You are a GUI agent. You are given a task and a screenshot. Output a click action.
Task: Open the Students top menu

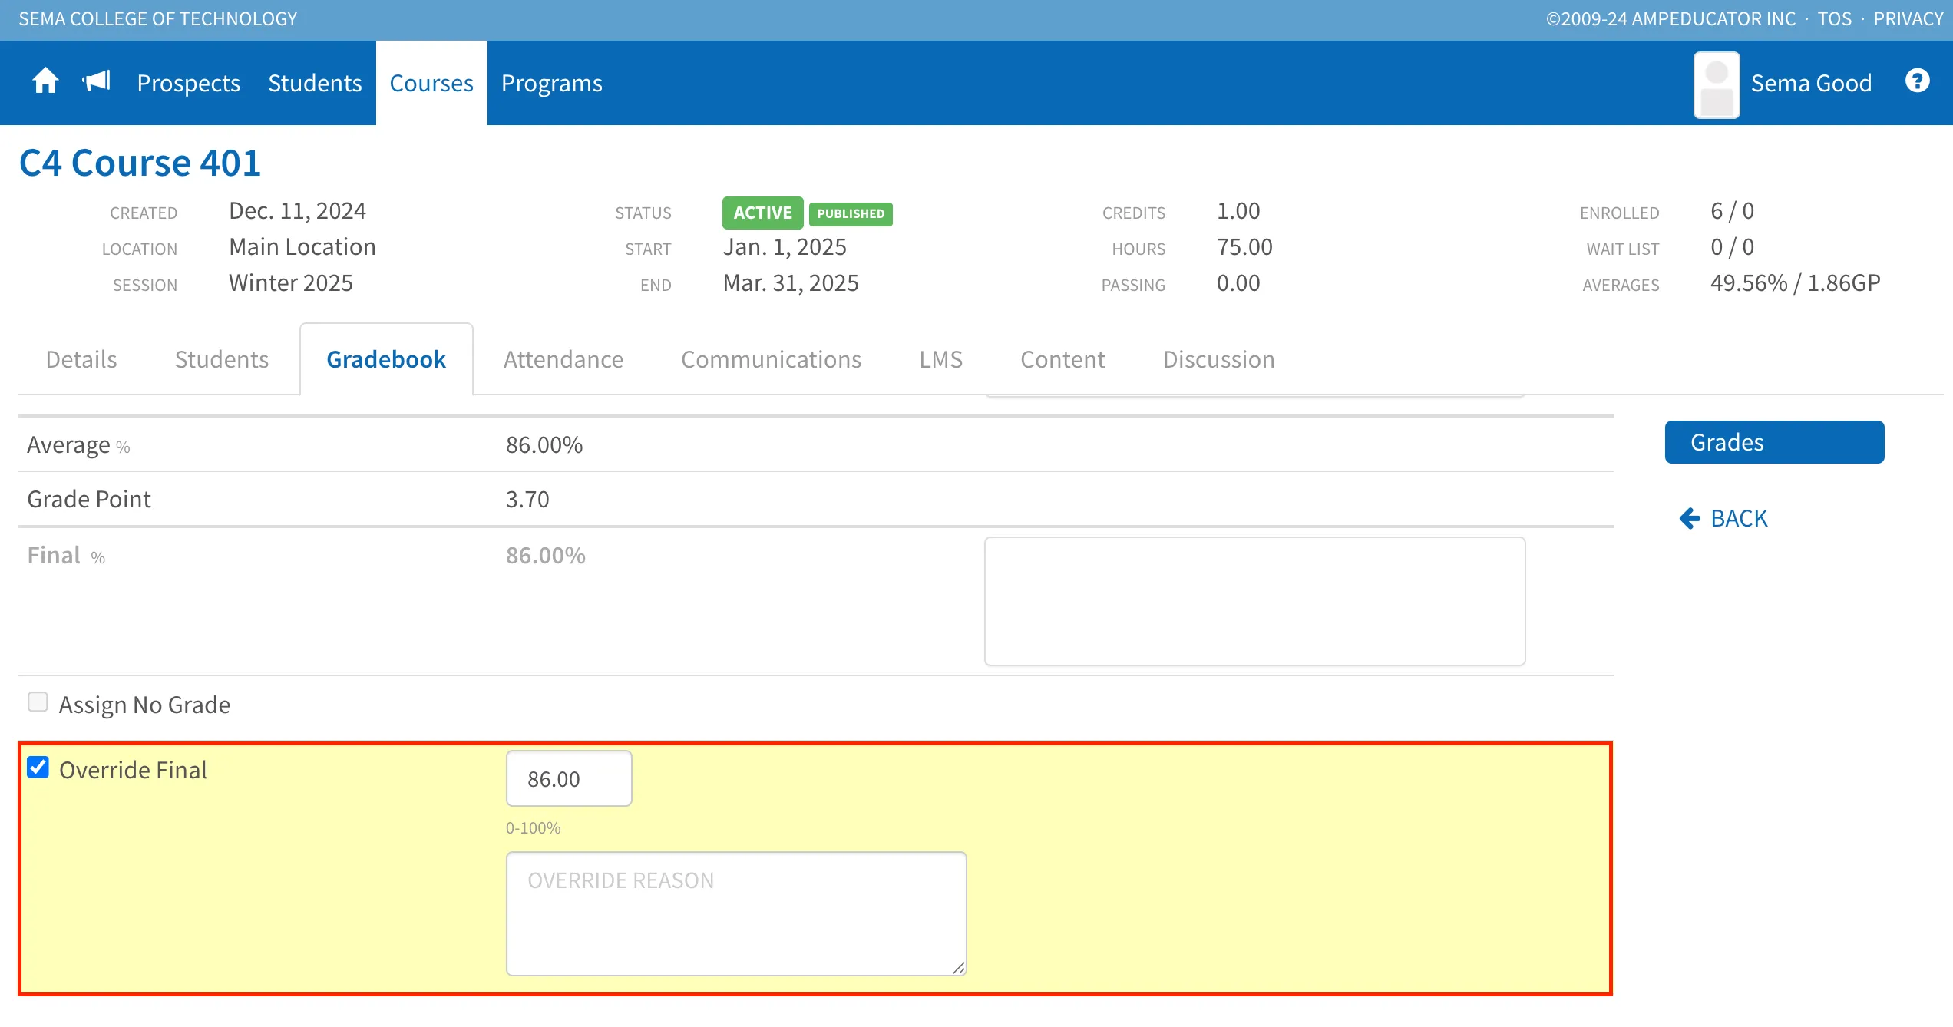coord(315,83)
